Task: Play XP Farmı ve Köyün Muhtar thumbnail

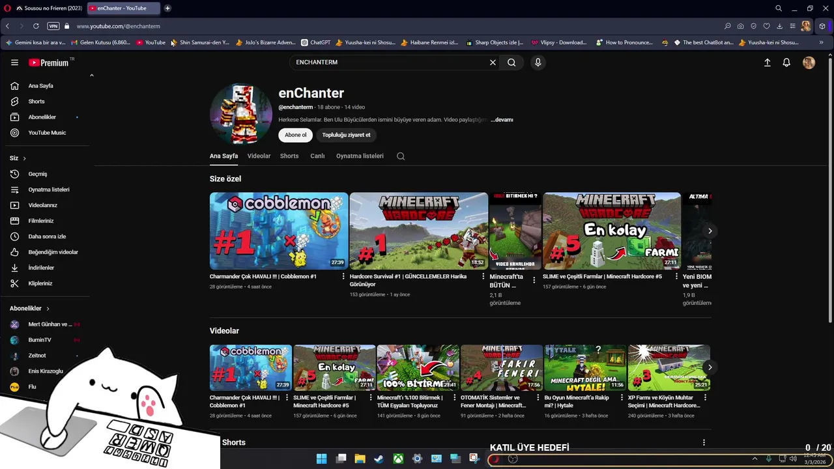Action: tap(669, 367)
